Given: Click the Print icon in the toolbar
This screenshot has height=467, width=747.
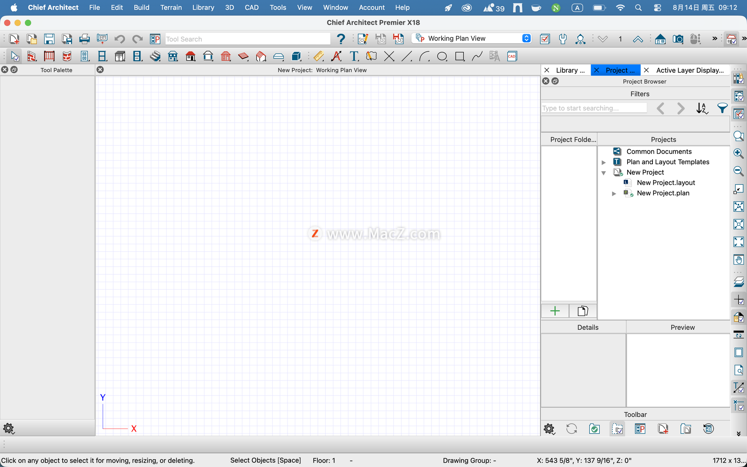Looking at the screenshot, I should (x=84, y=39).
